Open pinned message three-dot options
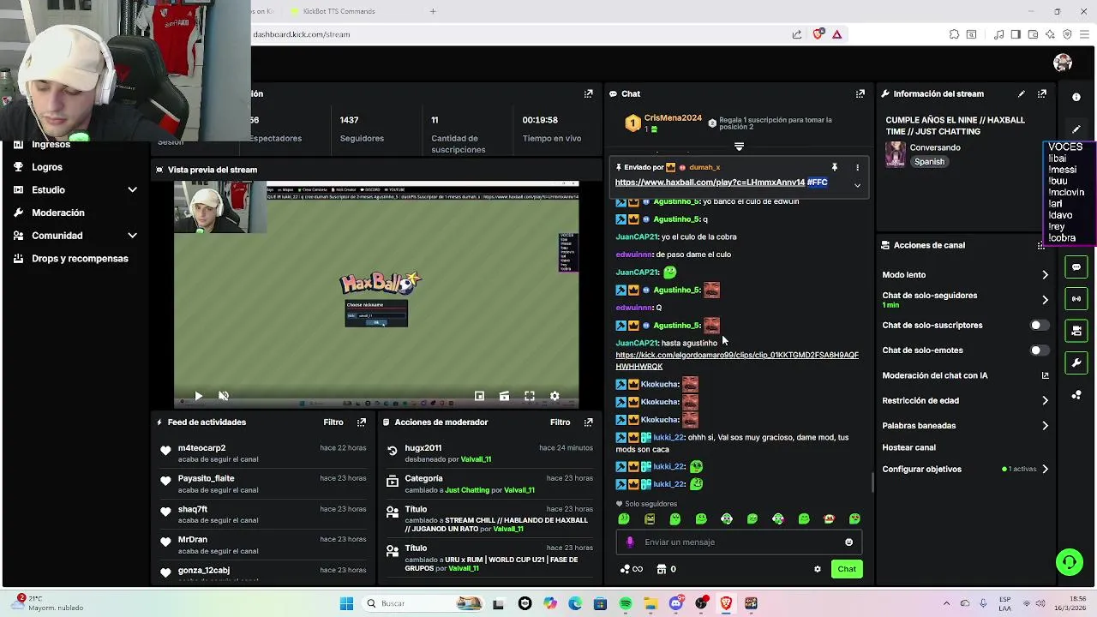Viewport: 1097px width, 617px height. 857,167
